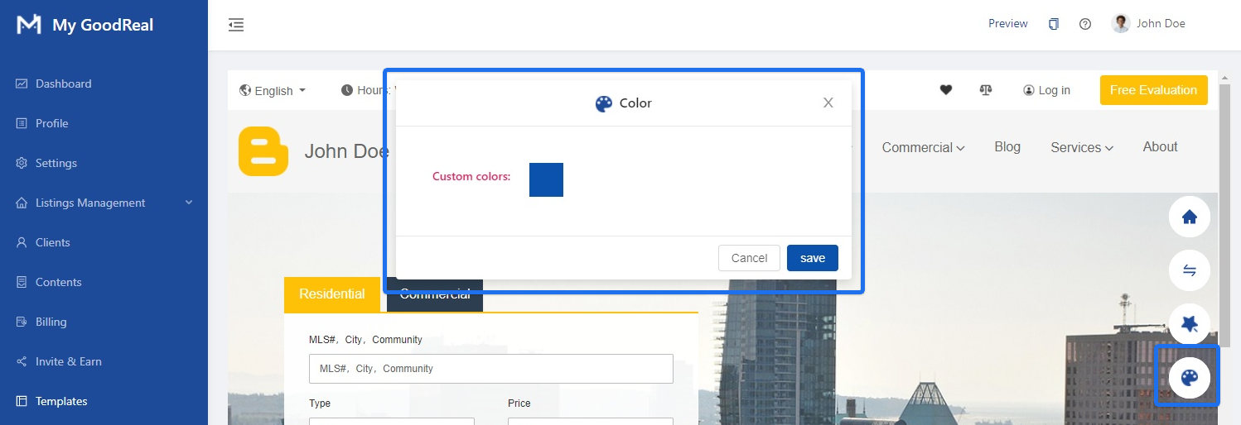Click the Preview link in the header
Image resolution: width=1241 pixels, height=425 pixels.
(1008, 24)
